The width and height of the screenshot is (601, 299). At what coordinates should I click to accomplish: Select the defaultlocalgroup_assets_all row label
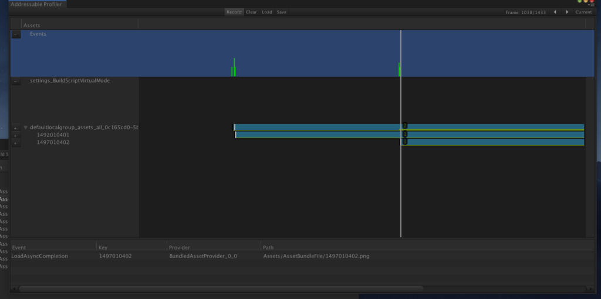(x=84, y=128)
